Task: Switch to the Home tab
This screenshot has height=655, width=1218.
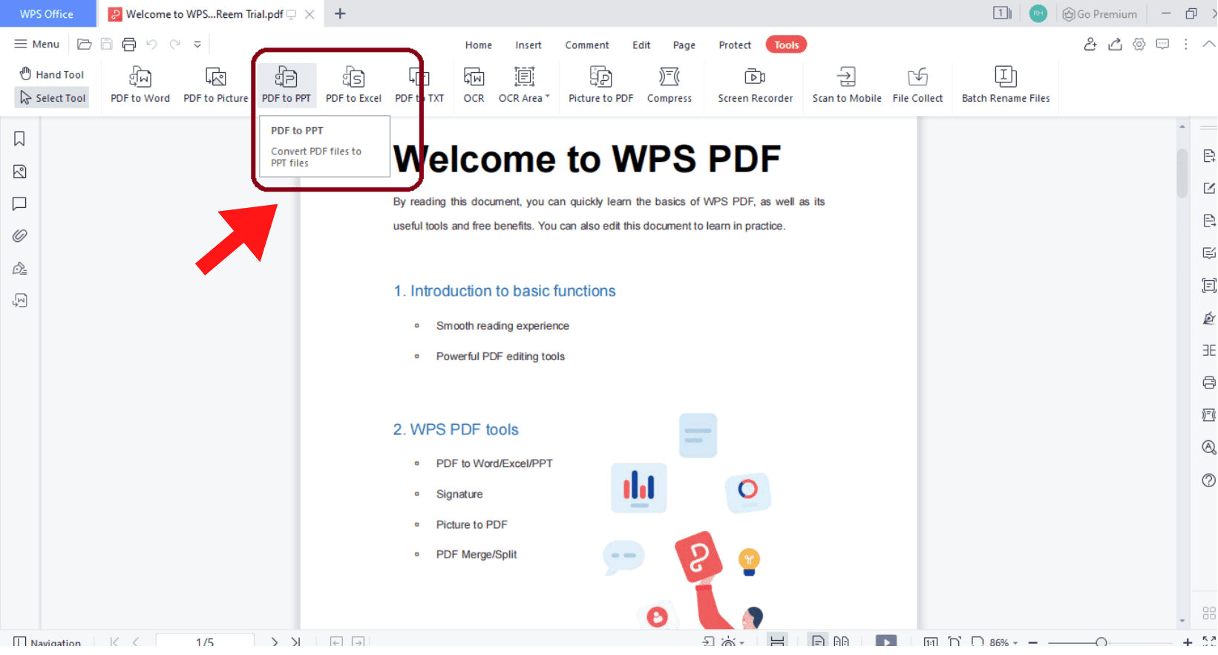Action: [x=479, y=45]
